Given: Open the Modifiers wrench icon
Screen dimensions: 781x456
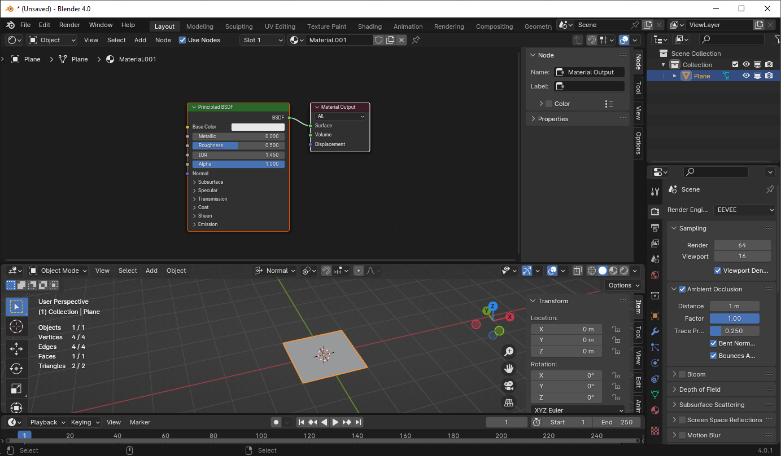Looking at the screenshot, I should (x=655, y=331).
